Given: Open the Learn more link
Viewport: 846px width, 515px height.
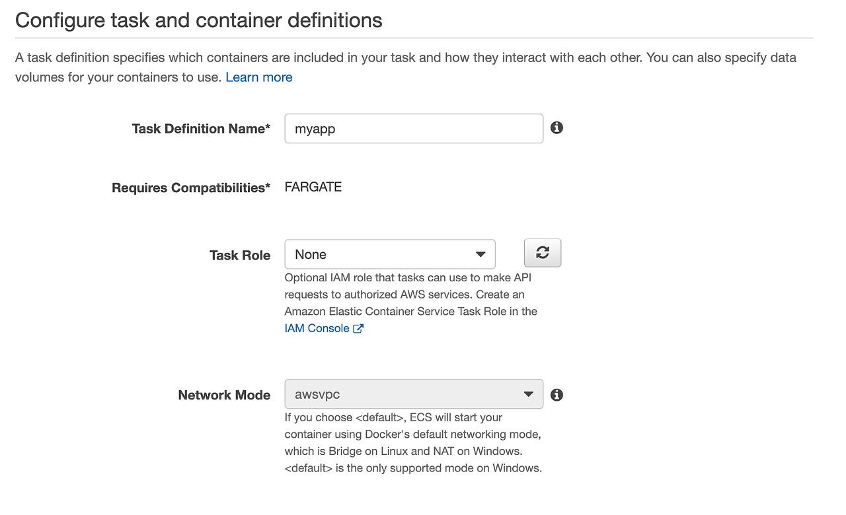Looking at the screenshot, I should tap(258, 77).
